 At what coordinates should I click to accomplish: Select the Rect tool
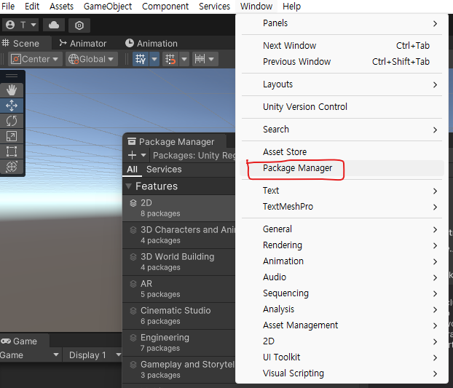(12, 151)
